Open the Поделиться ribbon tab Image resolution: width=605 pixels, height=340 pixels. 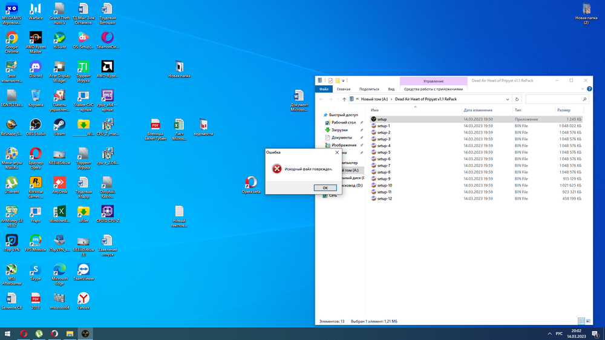point(369,89)
